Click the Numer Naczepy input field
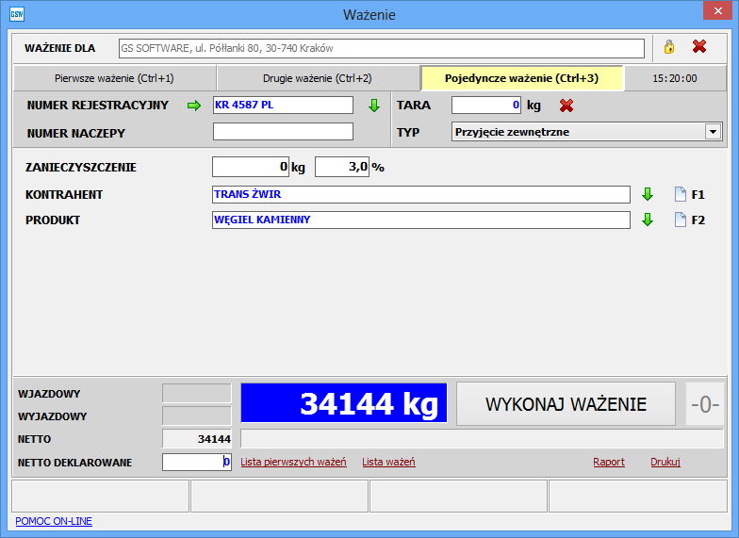Image resolution: width=739 pixels, height=538 pixels. 283,132
